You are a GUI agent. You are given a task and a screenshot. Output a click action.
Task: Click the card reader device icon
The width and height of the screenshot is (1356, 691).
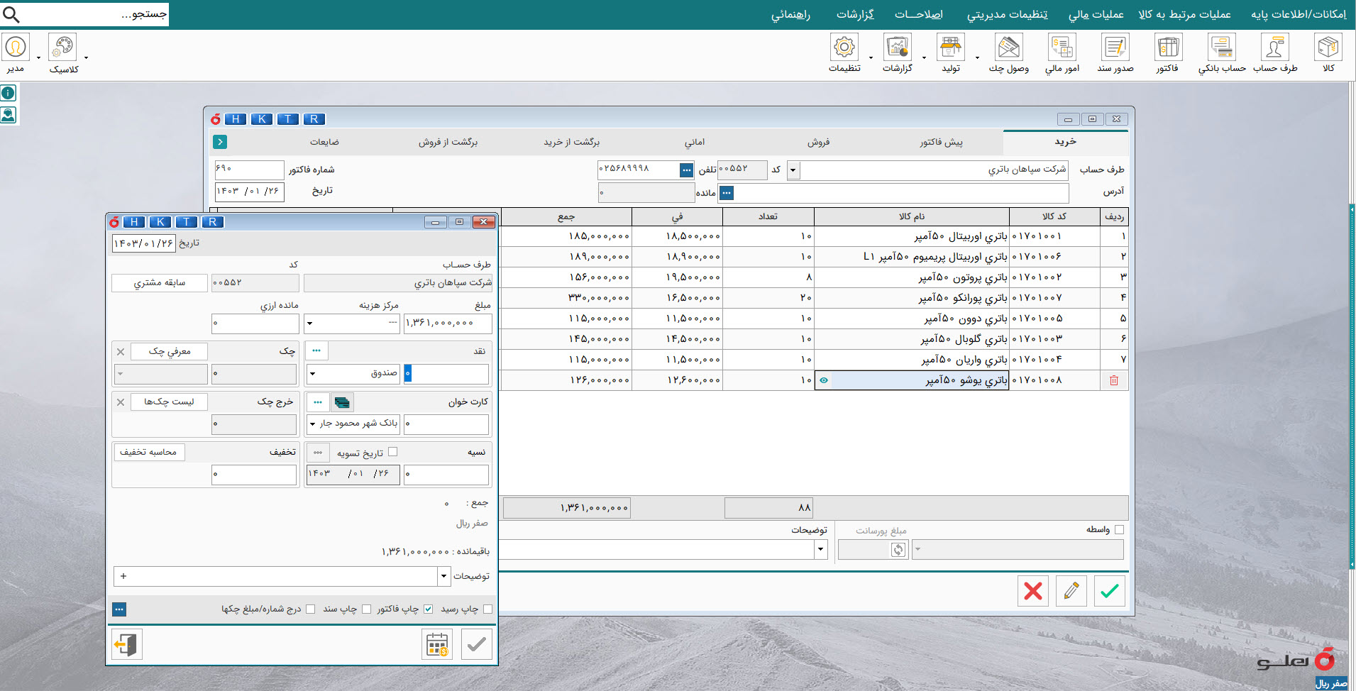coord(342,402)
